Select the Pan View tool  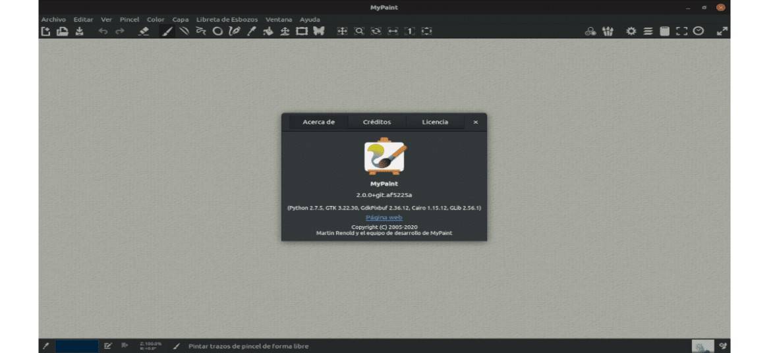click(342, 32)
